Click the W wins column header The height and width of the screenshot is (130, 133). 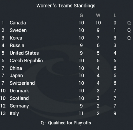click(98, 15)
